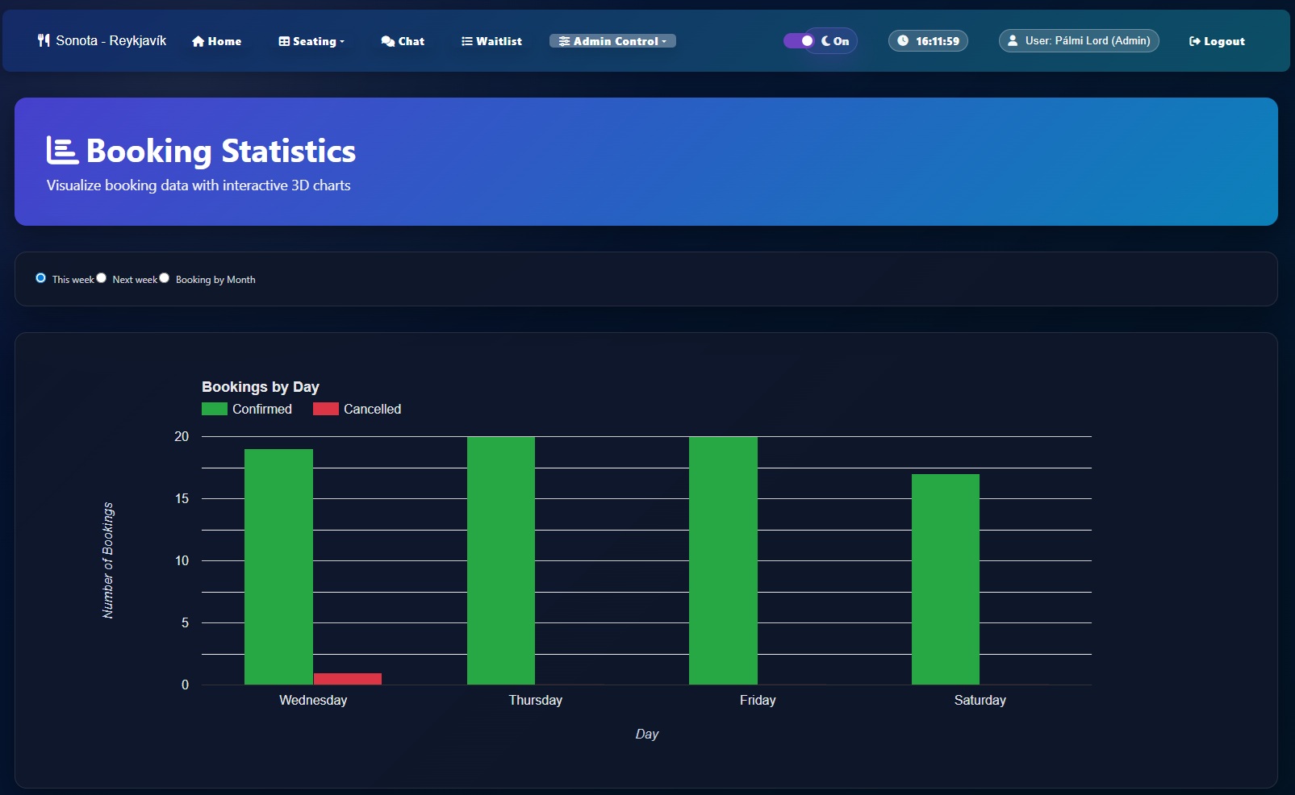Screen dimensions: 1295x795
Task: Click the Home house icon
Action: tap(198, 41)
